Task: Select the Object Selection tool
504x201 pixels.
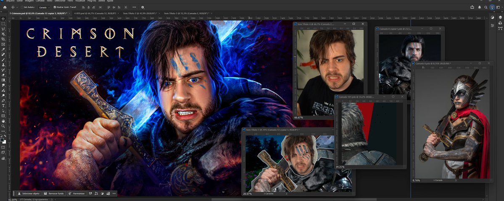Action: (3, 34)
